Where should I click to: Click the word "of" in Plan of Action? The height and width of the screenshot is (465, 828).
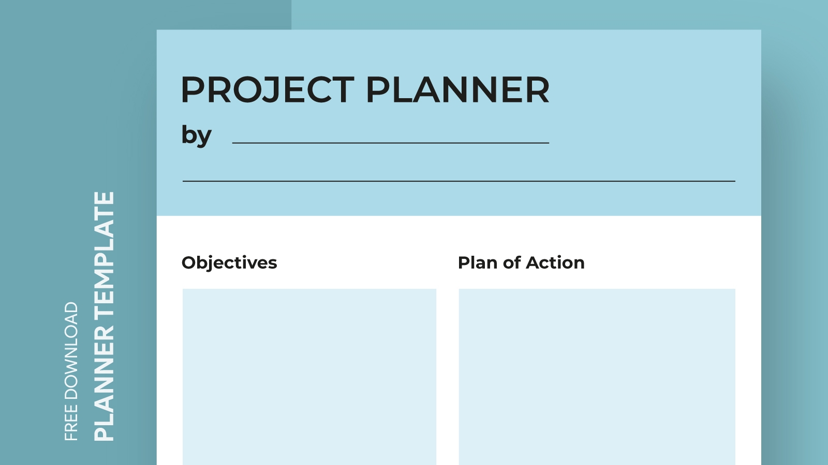512,262
